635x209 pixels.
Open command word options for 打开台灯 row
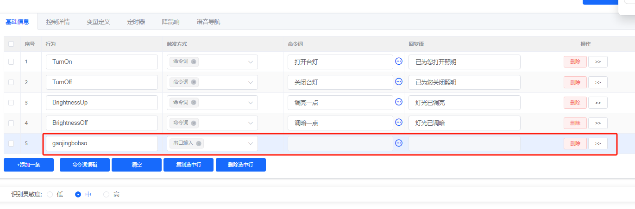click(398, 61)
